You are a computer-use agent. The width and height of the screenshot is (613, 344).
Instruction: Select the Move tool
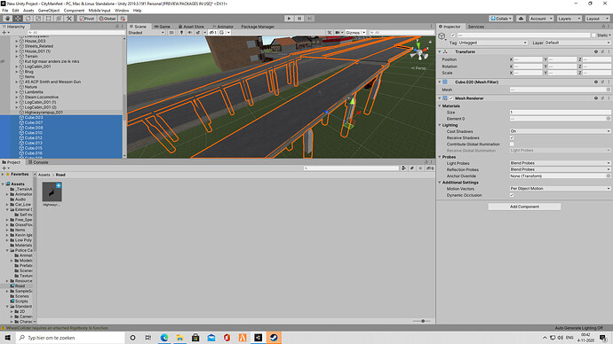pyautogui.click(x=18, y=19)
